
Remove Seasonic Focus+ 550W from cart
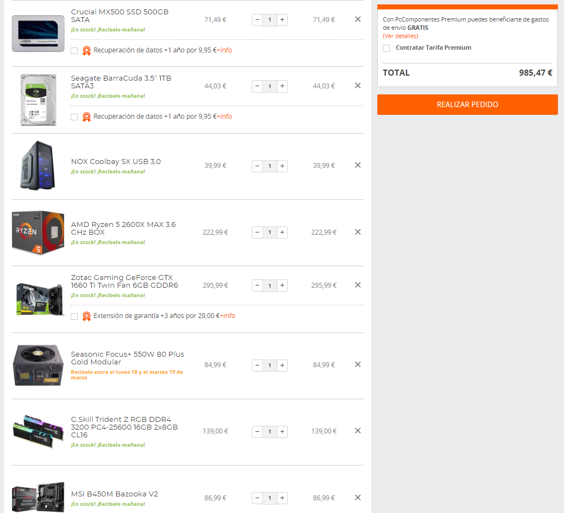(x=357, y=364)
